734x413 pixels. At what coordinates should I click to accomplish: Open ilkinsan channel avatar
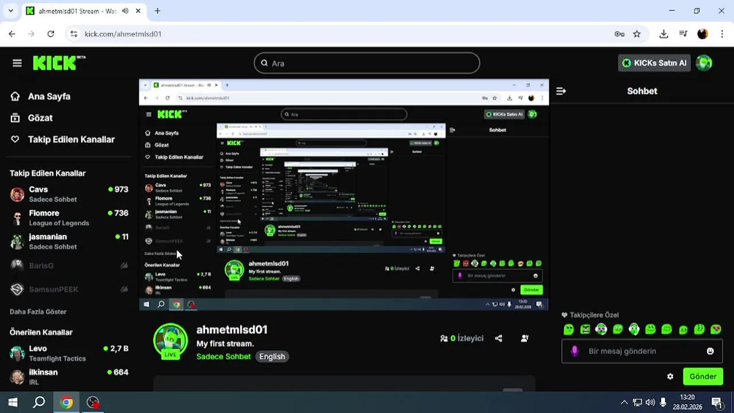click(17, 377)
